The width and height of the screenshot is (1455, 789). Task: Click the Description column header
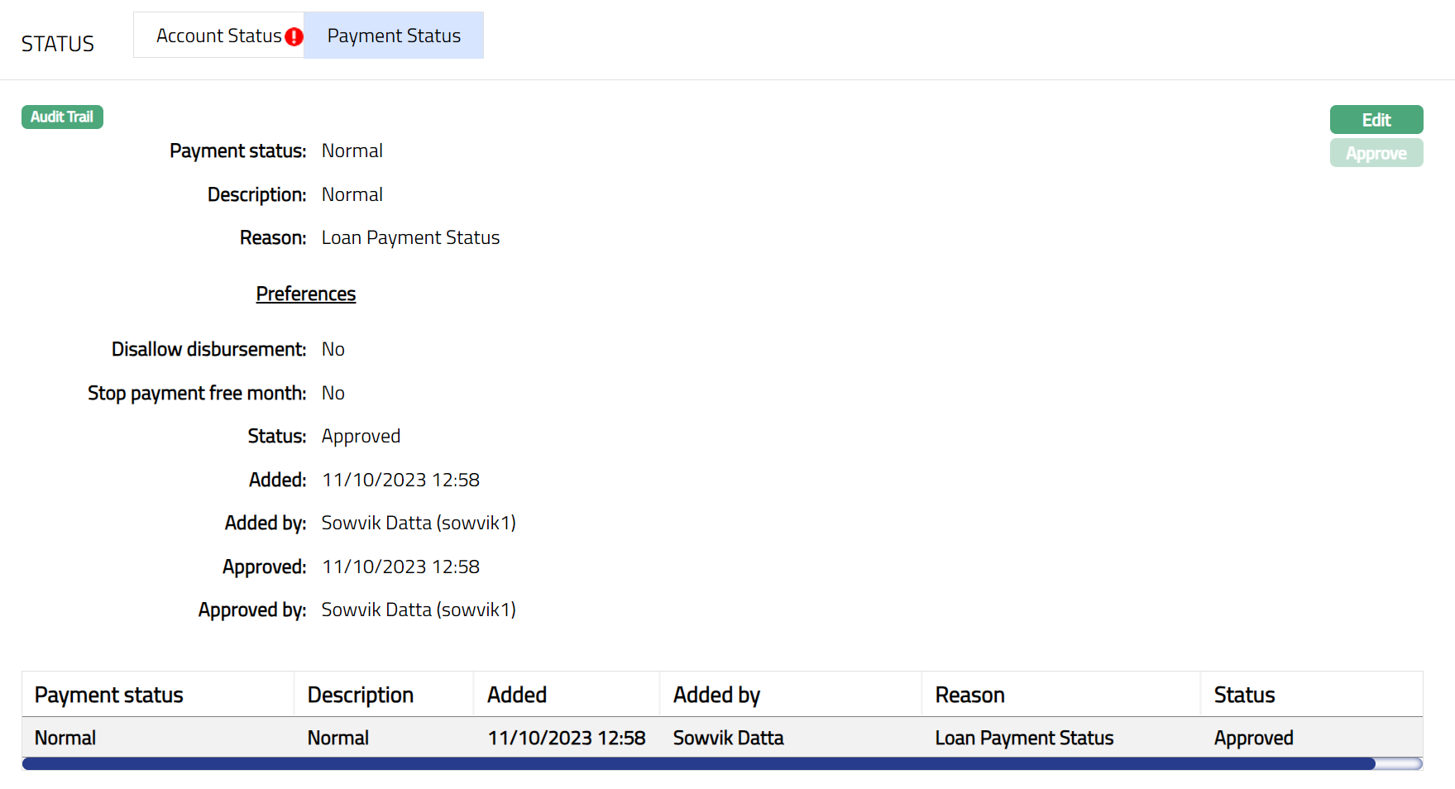[x=360, y=695]
